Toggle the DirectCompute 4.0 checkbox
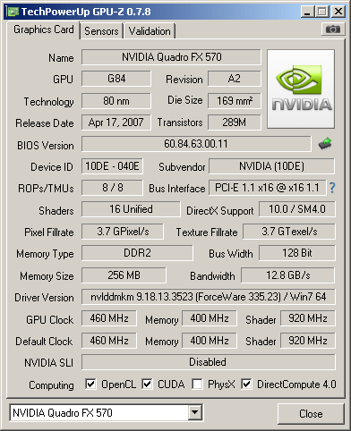 [x=246, y=384]
